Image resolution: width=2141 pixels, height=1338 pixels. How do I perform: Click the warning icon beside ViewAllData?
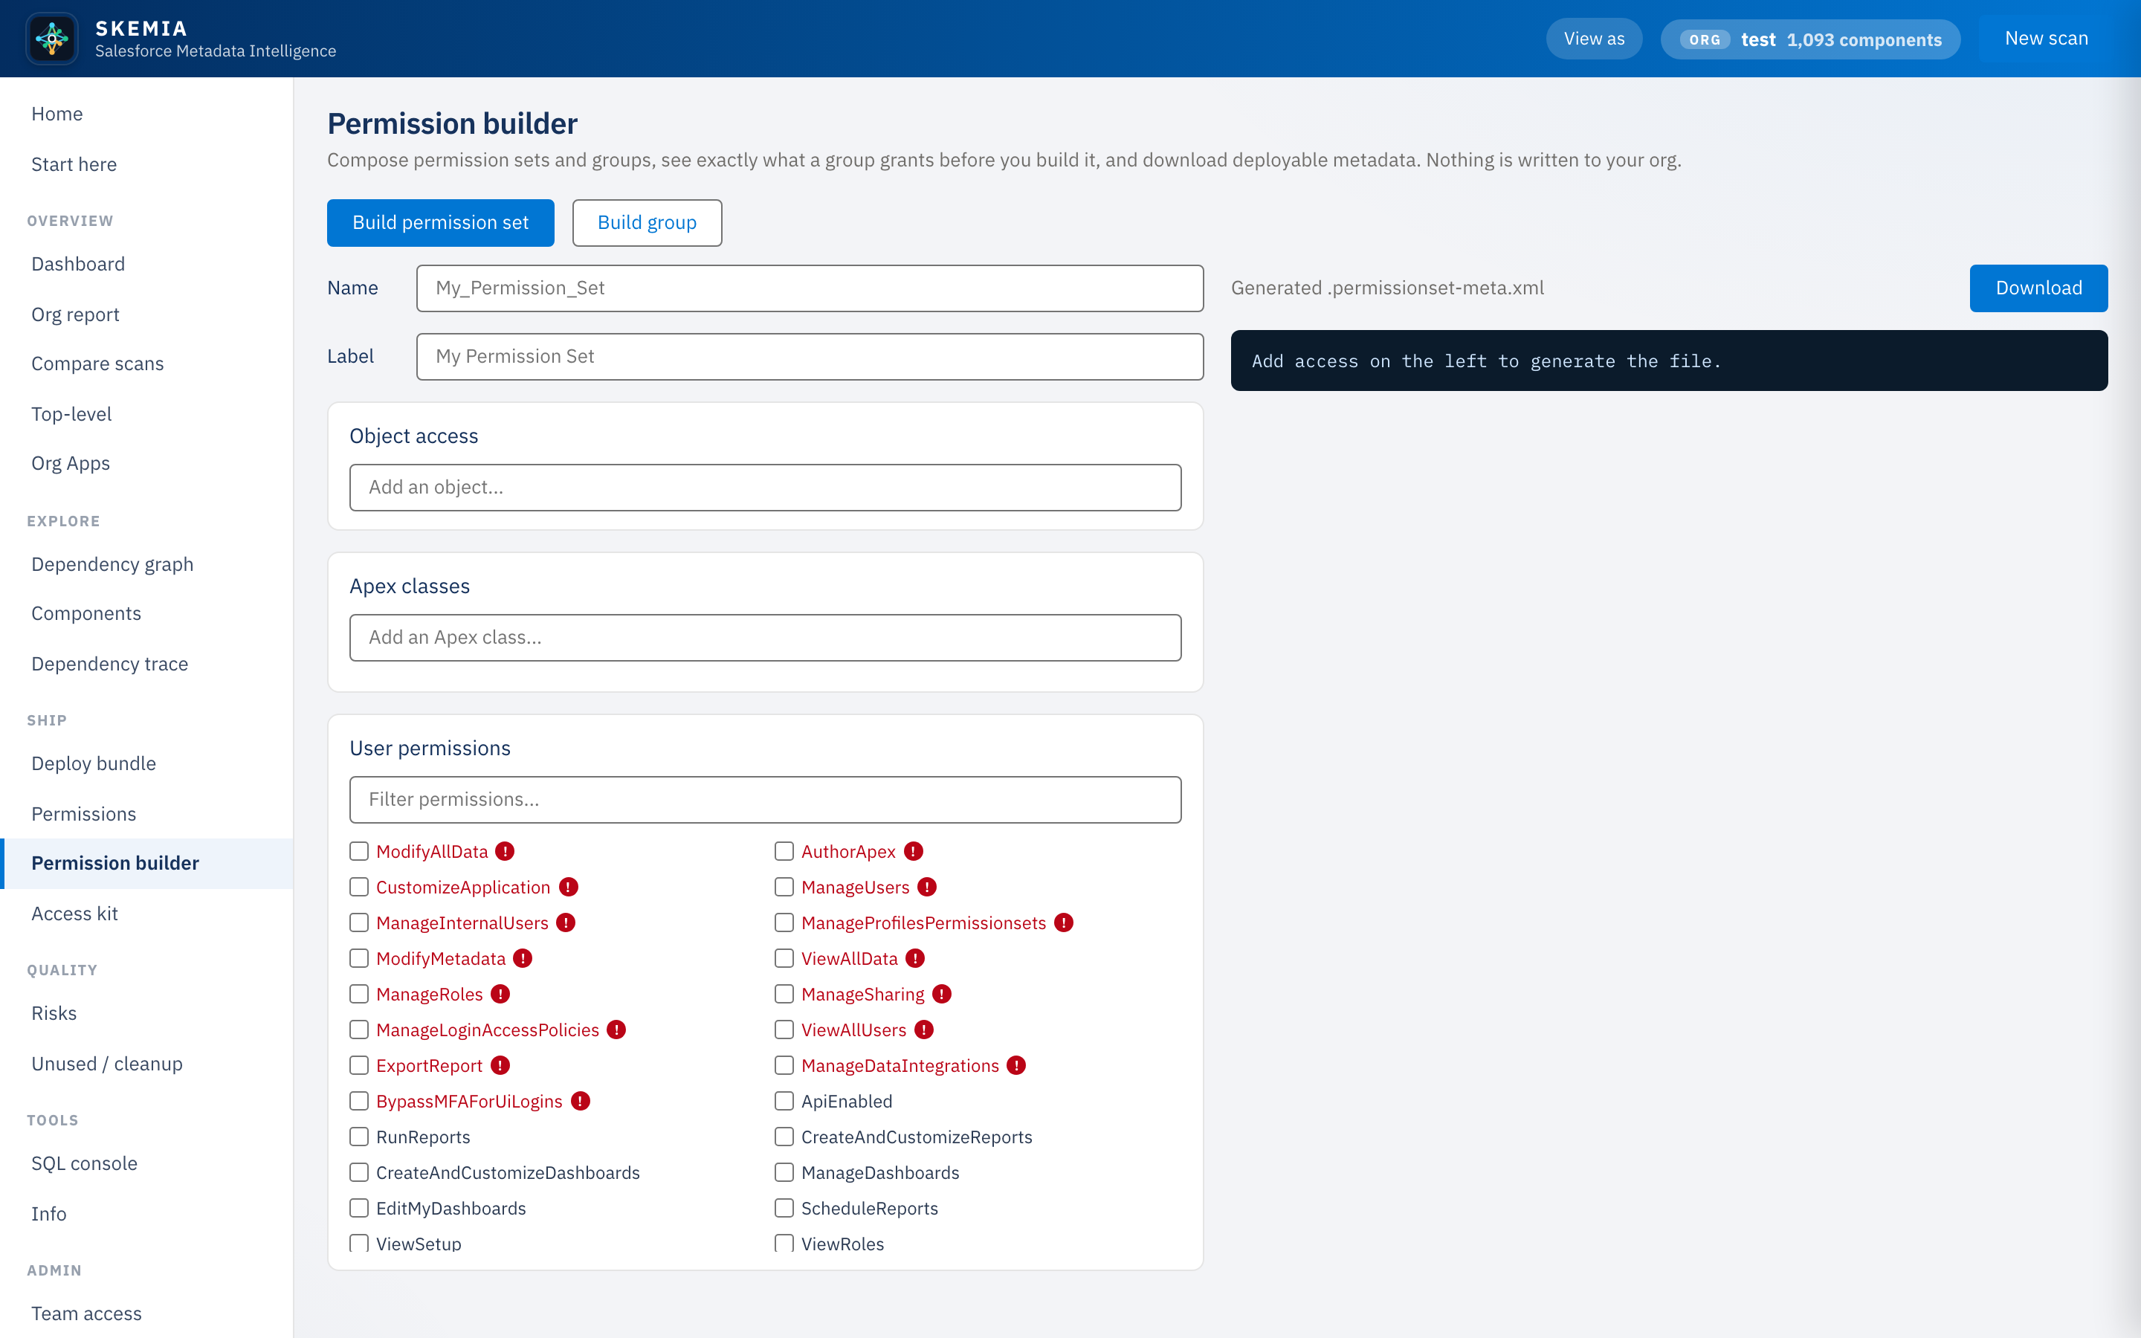point(915,958)
